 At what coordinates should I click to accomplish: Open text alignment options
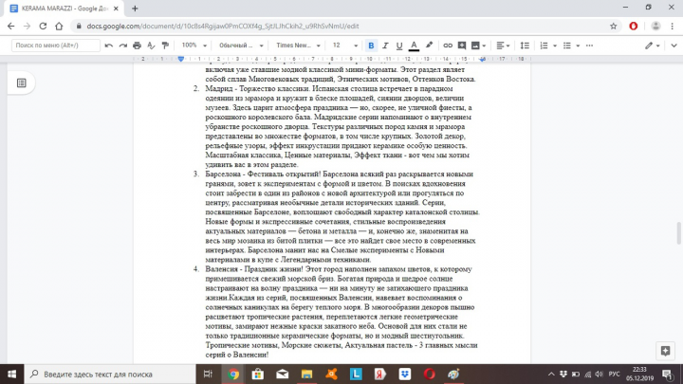pyautogui.click(x=503, y=46)
